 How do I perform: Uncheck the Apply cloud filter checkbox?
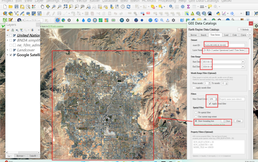tap(210, 104)
